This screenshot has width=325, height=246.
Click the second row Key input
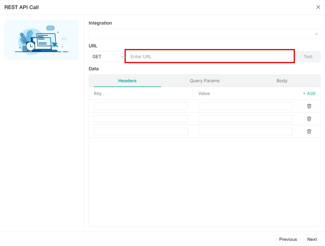coord(141,119)
